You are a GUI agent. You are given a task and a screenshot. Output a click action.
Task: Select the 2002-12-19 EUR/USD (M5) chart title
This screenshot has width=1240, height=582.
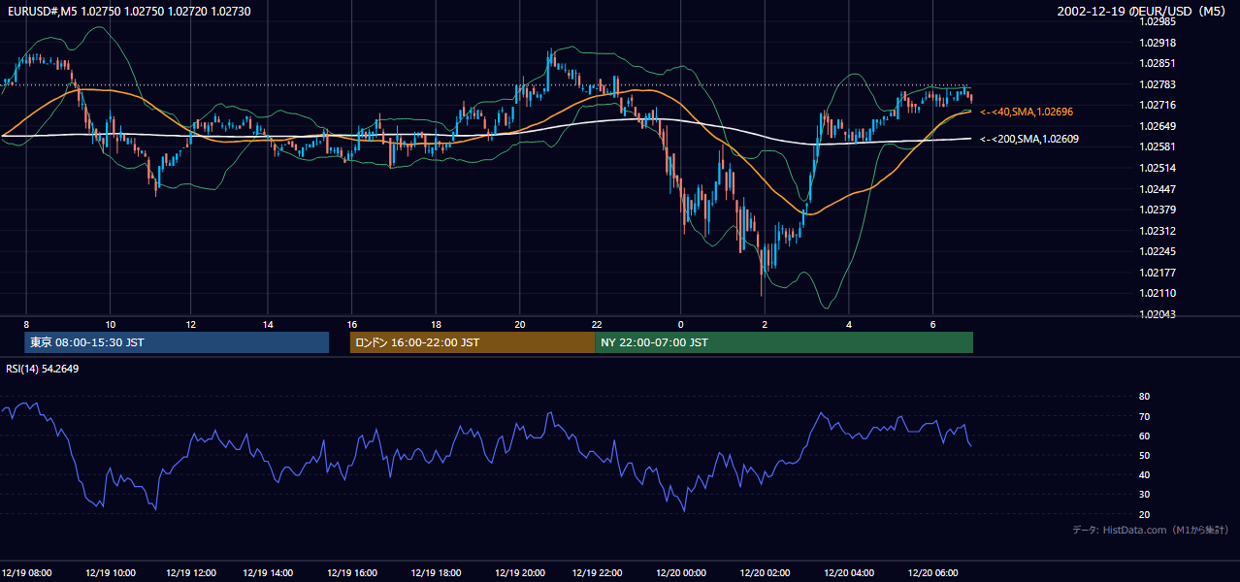coord(1143,11)
